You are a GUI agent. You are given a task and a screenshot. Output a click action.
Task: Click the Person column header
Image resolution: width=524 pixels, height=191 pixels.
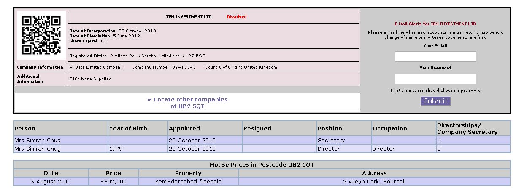[25, 129]
